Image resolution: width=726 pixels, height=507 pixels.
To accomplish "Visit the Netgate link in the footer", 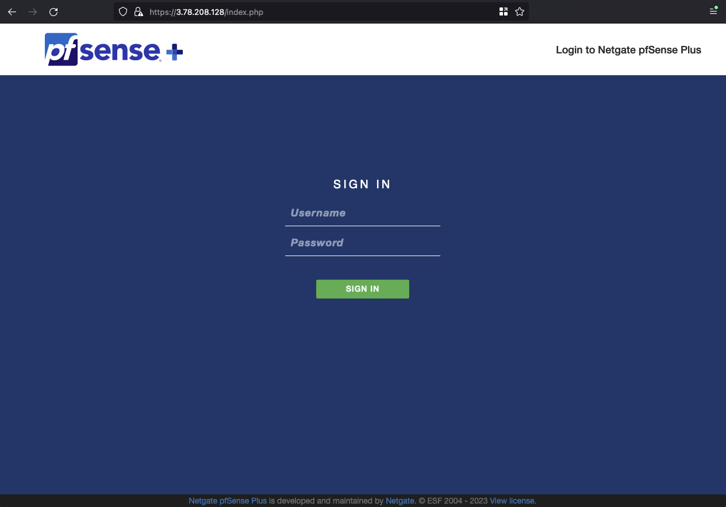I will point(400,501).
